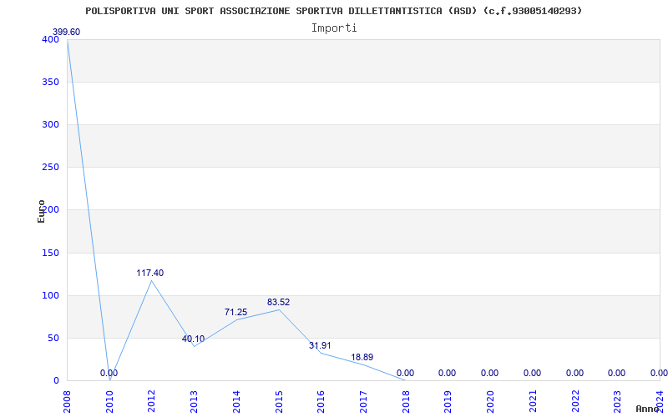
Task: Click the 399.60 data label
Action: click(66, 33)
